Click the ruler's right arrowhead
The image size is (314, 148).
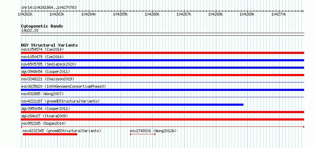pos(303,11)
